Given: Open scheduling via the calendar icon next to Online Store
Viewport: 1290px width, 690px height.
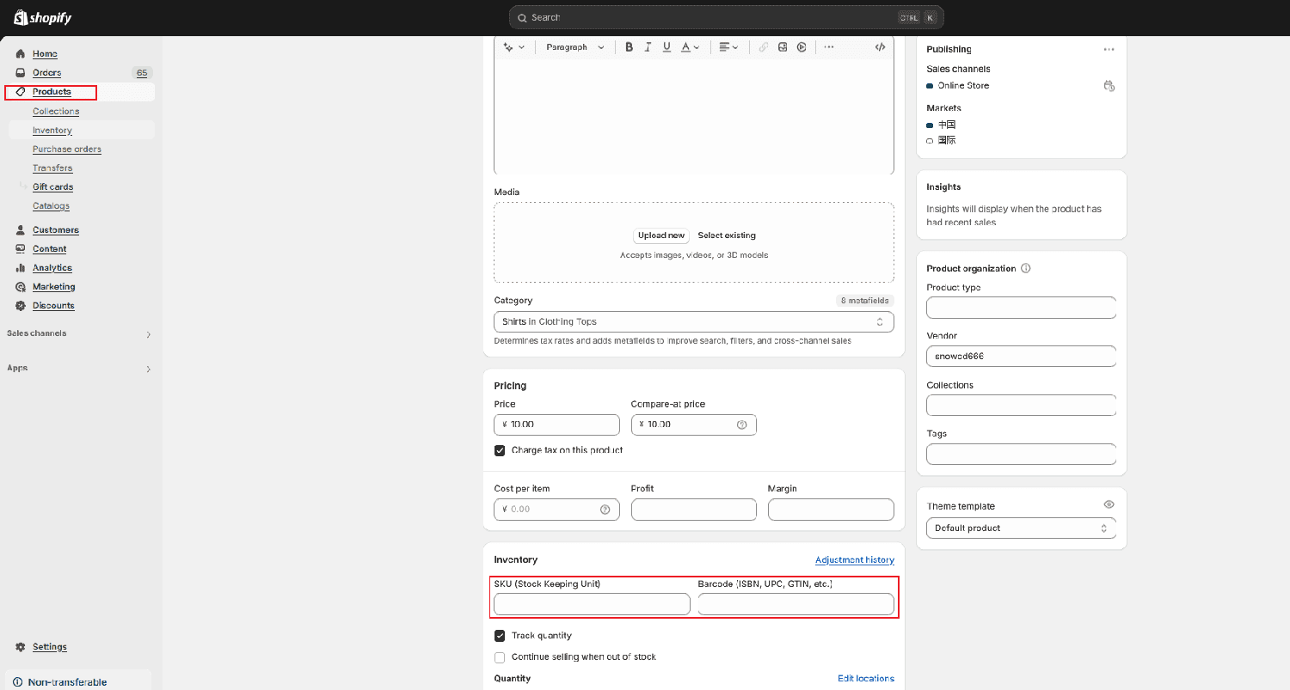Looking at the screenshot, I should (x=1109, y=85).
